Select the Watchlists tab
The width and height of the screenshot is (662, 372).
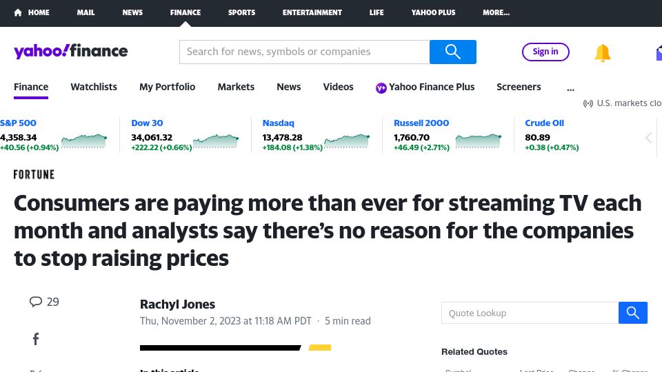click(94, 87)
